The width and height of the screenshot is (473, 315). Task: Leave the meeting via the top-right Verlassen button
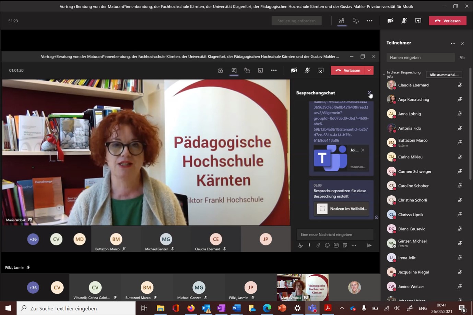448,21
